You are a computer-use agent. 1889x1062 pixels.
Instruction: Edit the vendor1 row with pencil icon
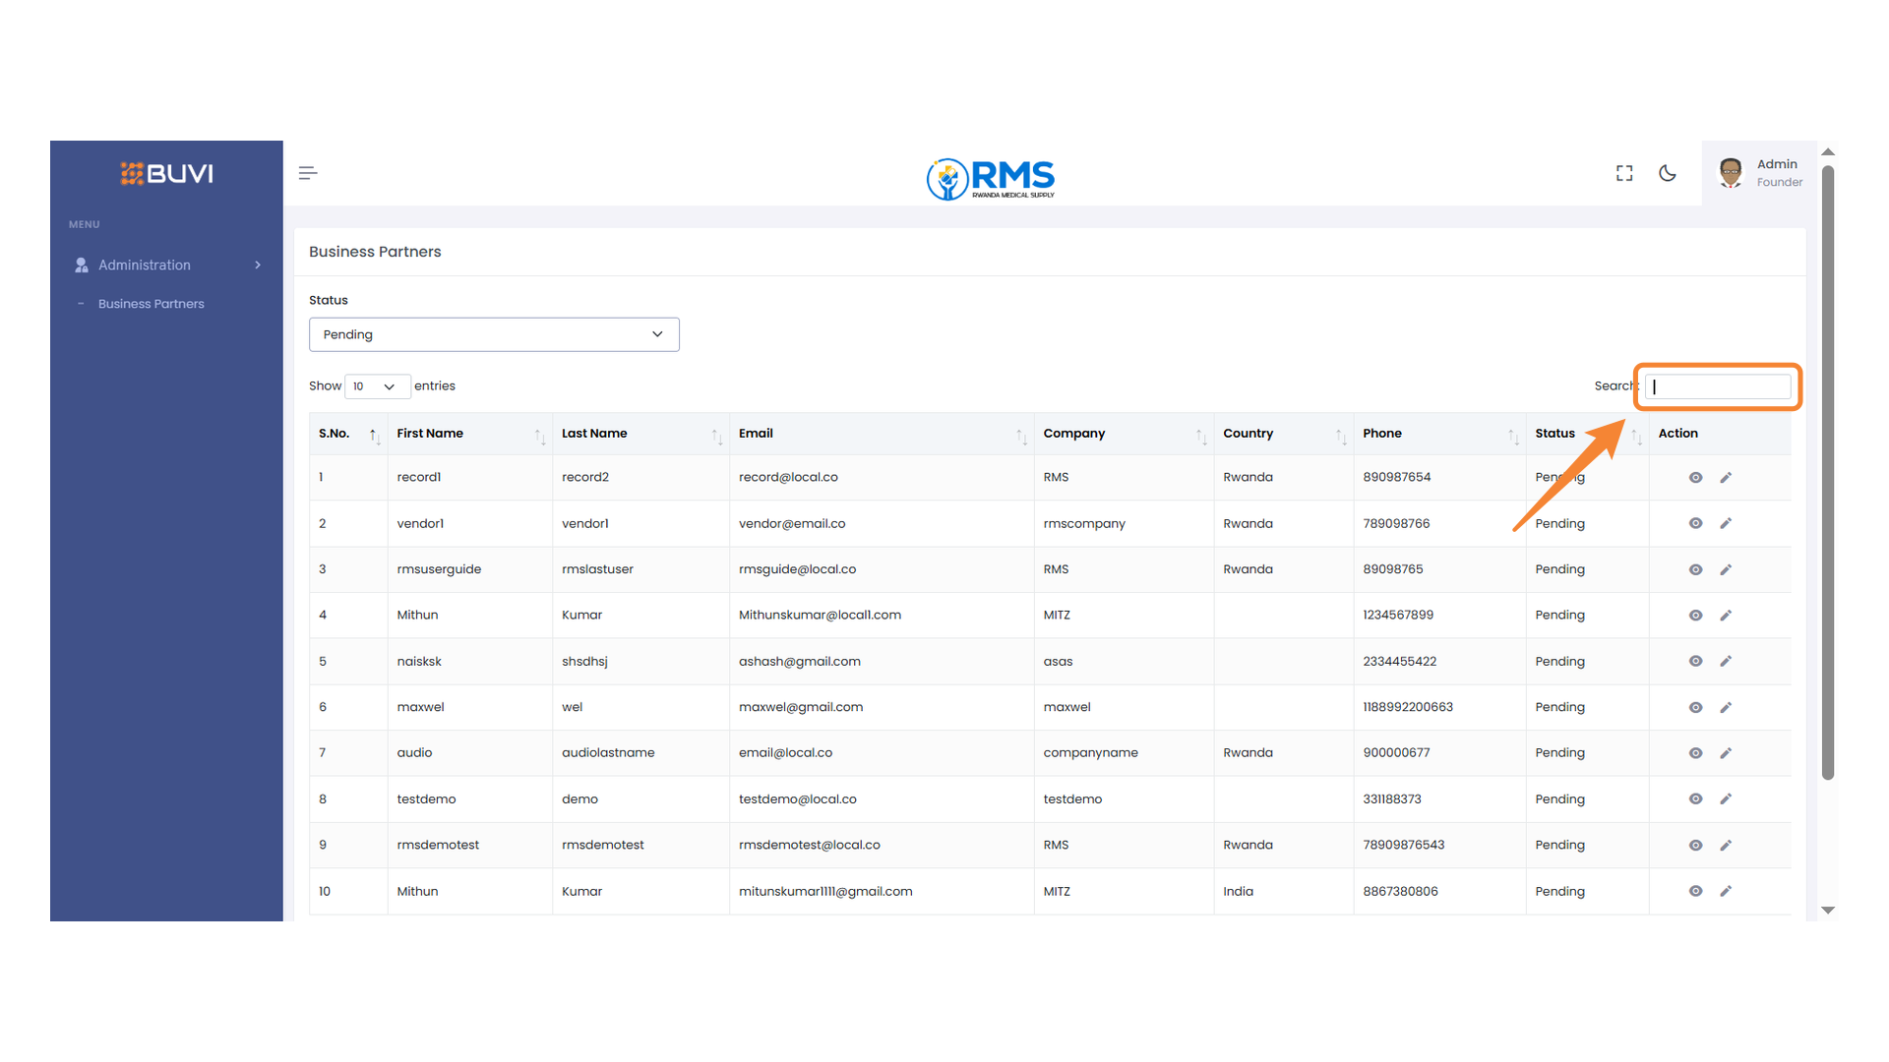click(1726, 524)
